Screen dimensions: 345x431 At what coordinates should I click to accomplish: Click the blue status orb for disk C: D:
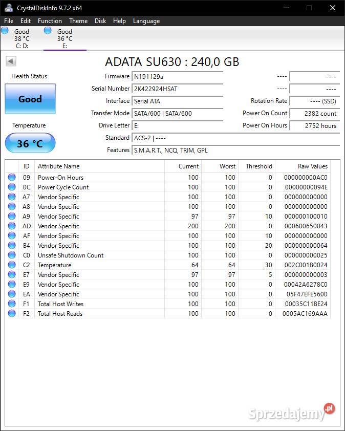(x=5, y=30)
